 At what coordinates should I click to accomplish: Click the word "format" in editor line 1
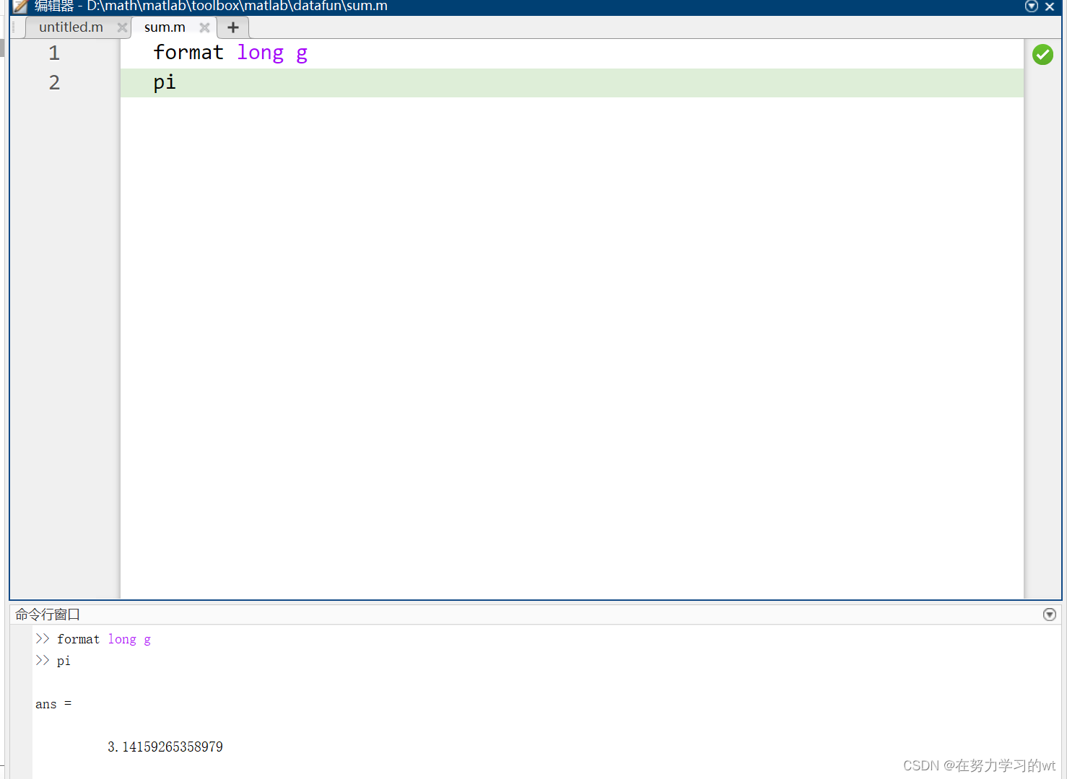188,53
